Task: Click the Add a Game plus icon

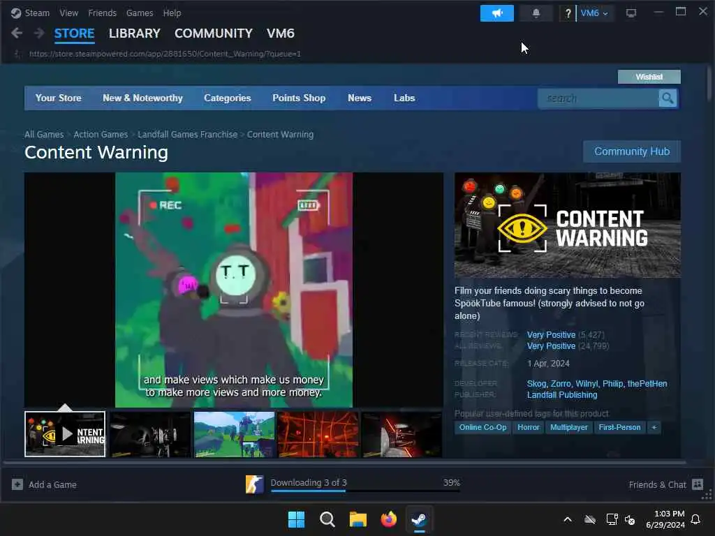Action: click(x=17, y=484)
